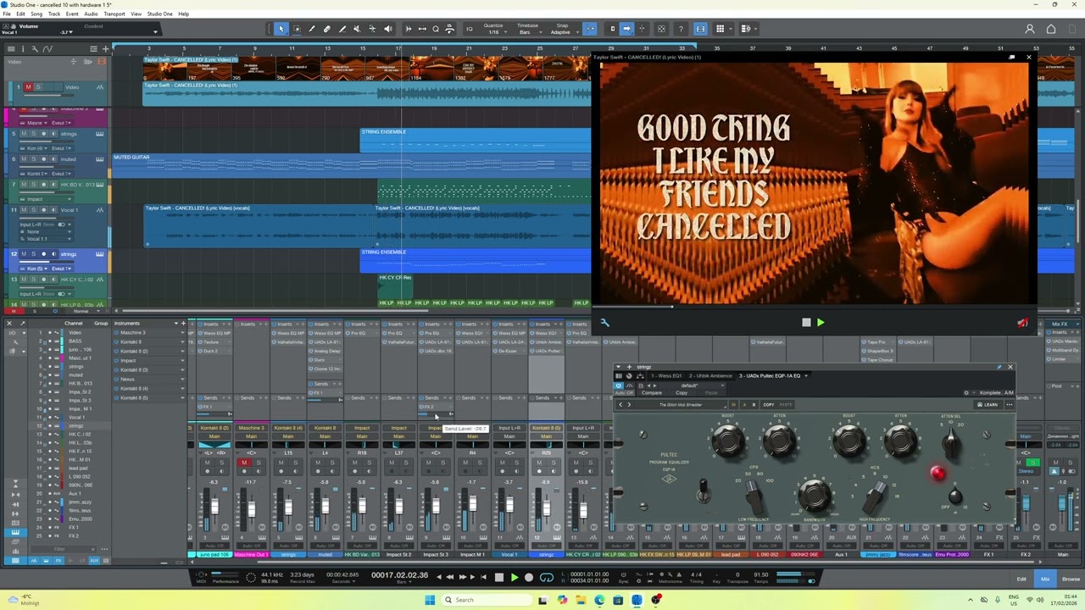Click the Pultec Bandwidth knob

(814, 494)
